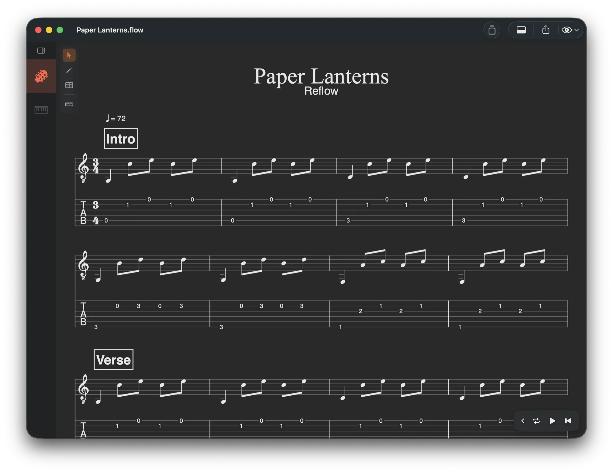Choose the pencil edit tool
Viewport: 613px width, 473px height.
[69, 70]
